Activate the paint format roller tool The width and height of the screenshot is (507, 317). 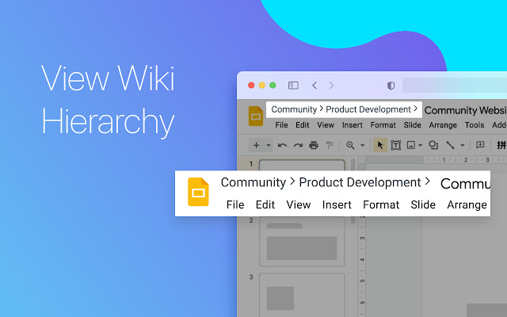click(330, 145)
